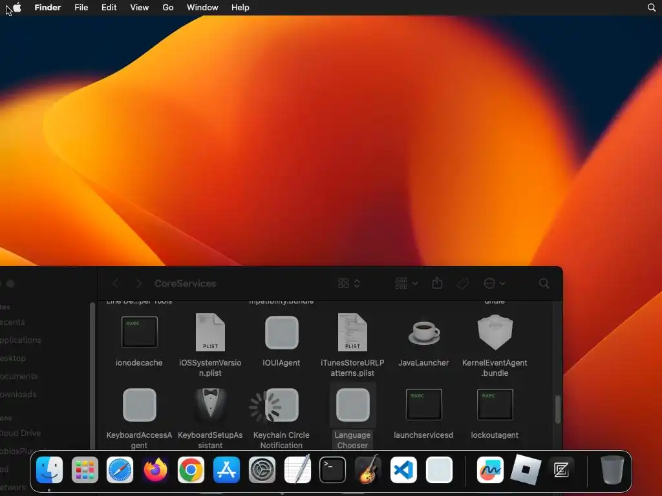Select iTunesStoreURLPatterns.plist file

point(352,333)
